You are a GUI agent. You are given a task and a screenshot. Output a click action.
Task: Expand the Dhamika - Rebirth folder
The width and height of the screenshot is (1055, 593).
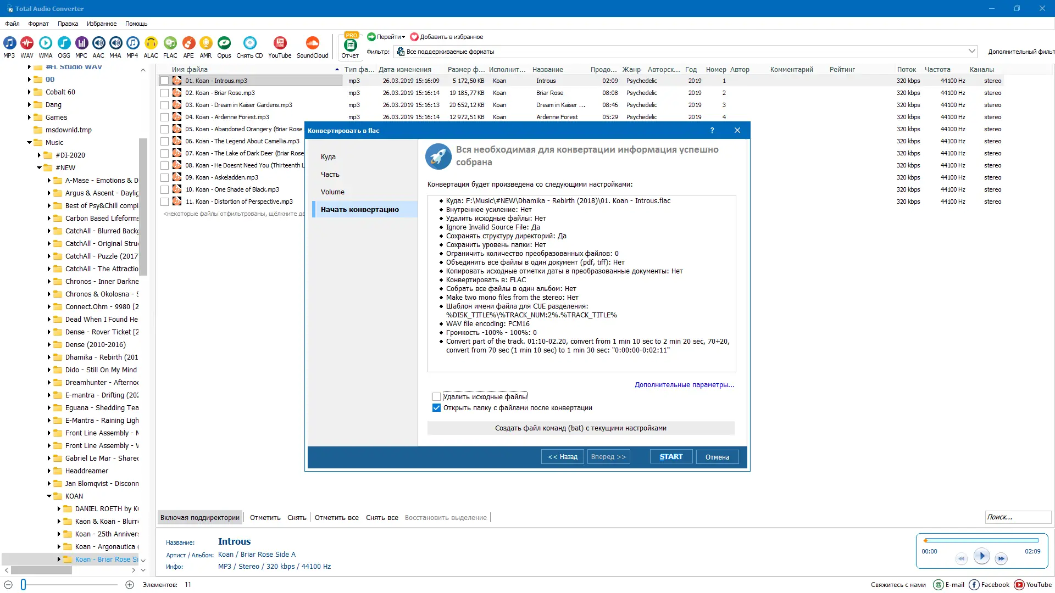(49, 357)
